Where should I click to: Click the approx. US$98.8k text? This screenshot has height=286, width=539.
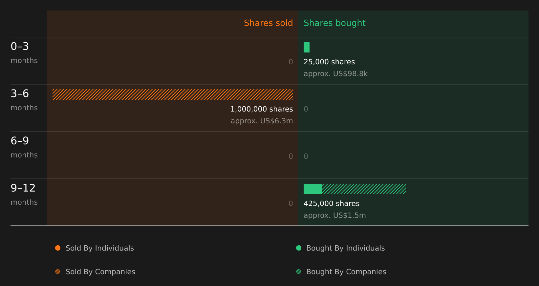(x=335, y=74)
